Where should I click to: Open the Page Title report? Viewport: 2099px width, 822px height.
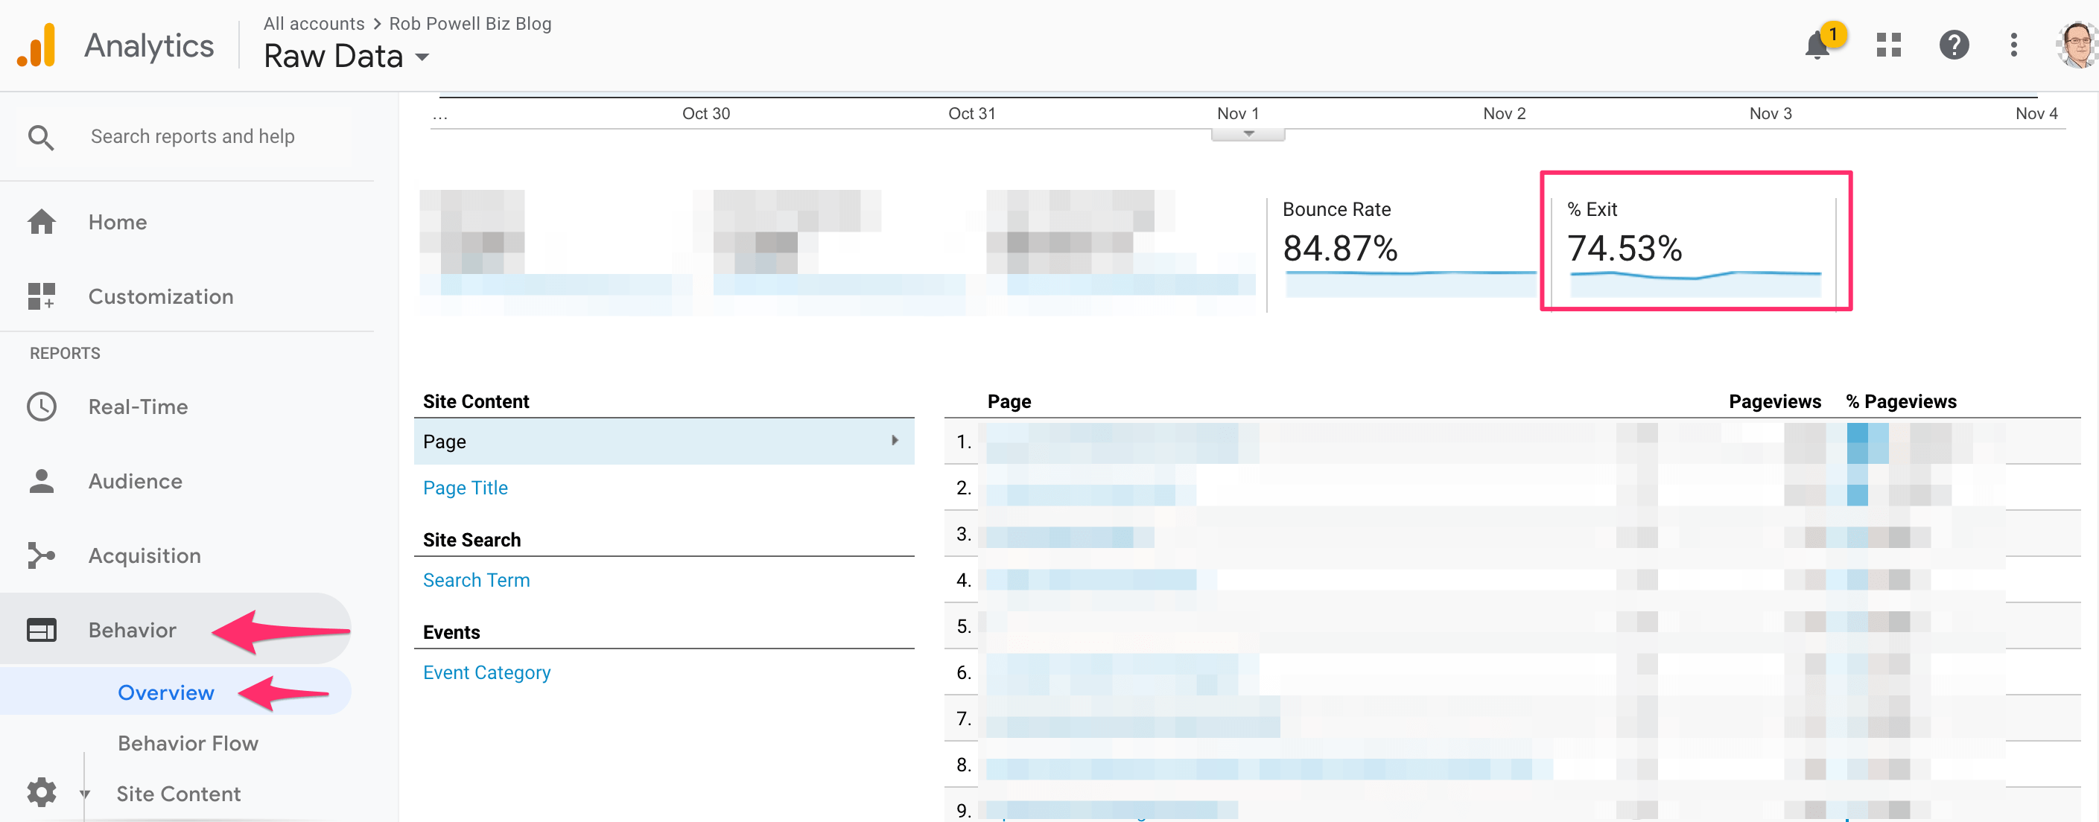(466, 487)
